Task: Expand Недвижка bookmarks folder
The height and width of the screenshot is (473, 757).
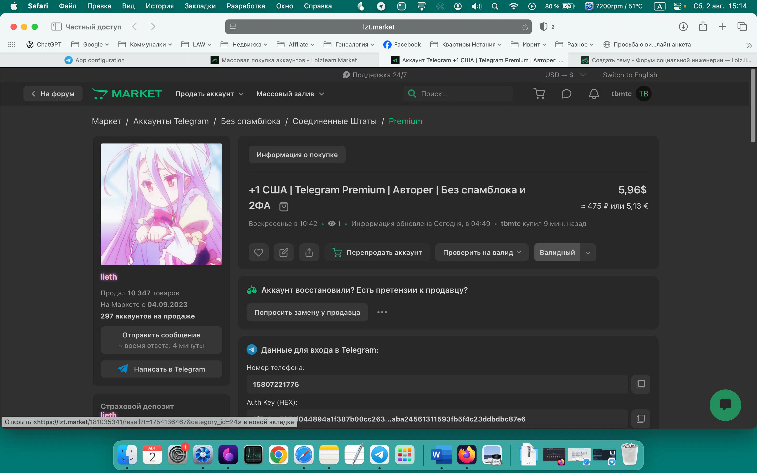Action: [244, 44]
